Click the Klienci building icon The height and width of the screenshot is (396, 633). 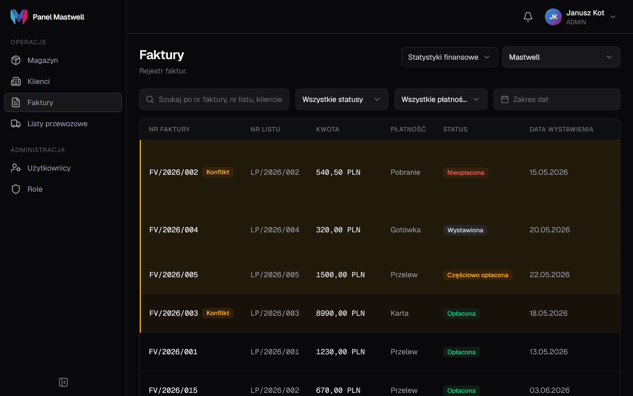coord(16,81)
